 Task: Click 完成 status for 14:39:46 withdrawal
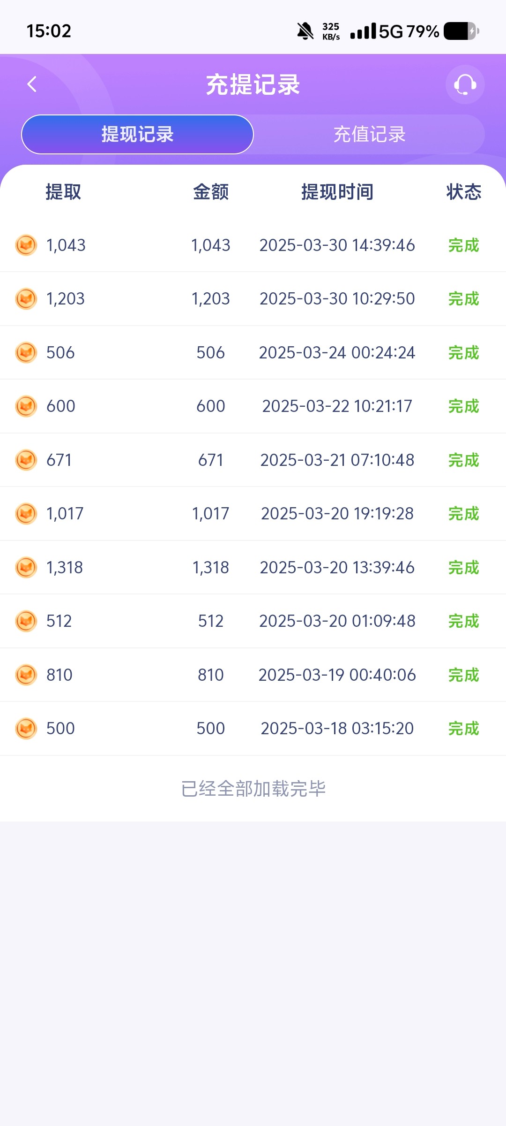click(x=463, y=245)
